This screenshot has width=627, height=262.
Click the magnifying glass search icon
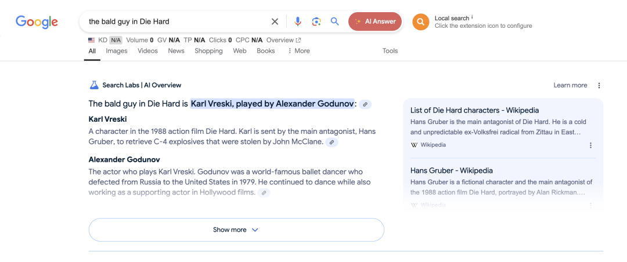click(335, 21)
